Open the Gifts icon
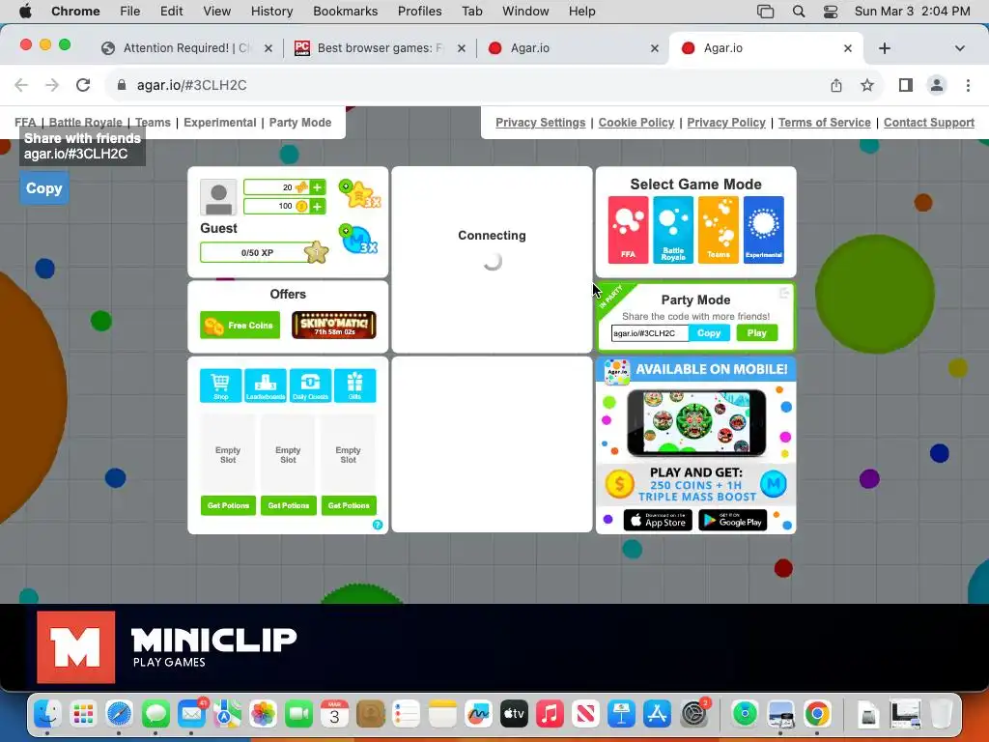This screenshot has width=989, height=742. 355,385
